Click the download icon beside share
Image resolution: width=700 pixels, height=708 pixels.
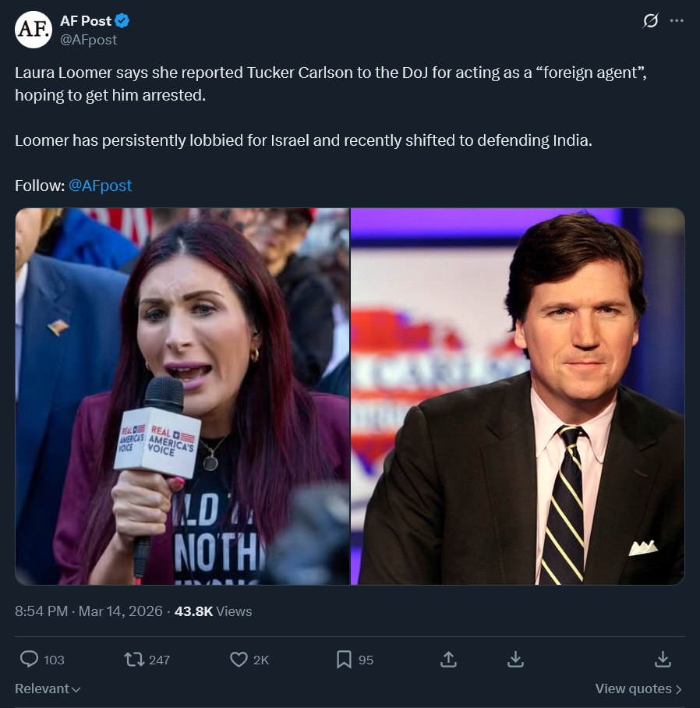coord(515,660)
